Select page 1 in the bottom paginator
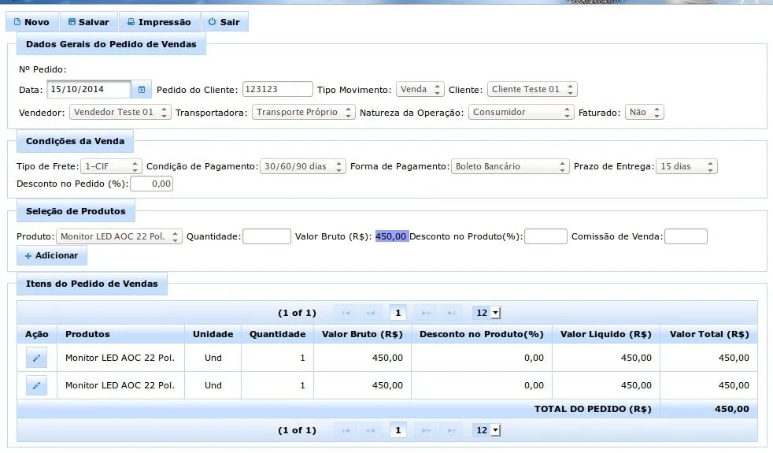773x453 pixels. coord(398,430)
